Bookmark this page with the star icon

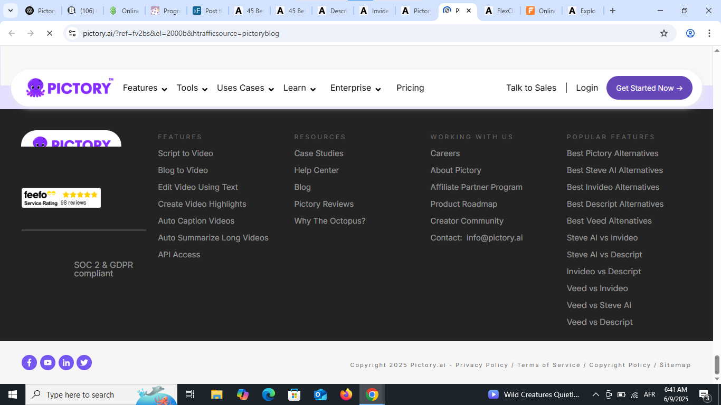pyautogui.click(x=664, y=33)
